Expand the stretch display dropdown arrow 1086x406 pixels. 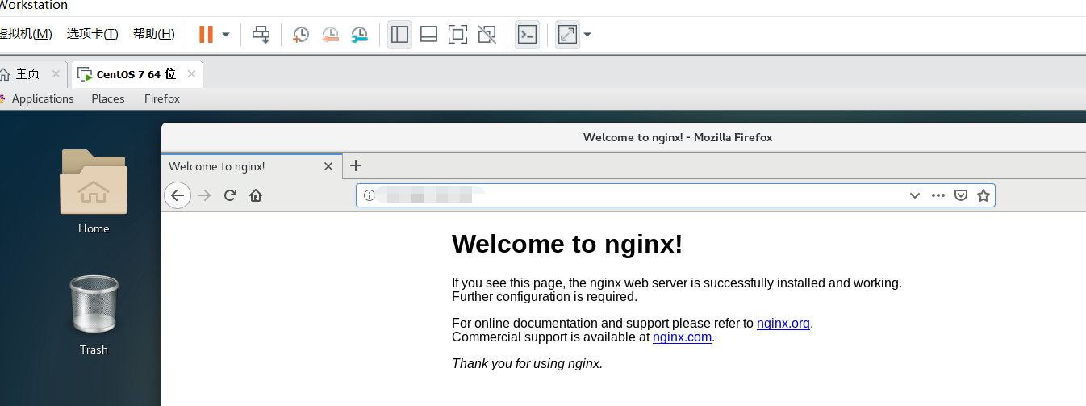click(587, 35)
